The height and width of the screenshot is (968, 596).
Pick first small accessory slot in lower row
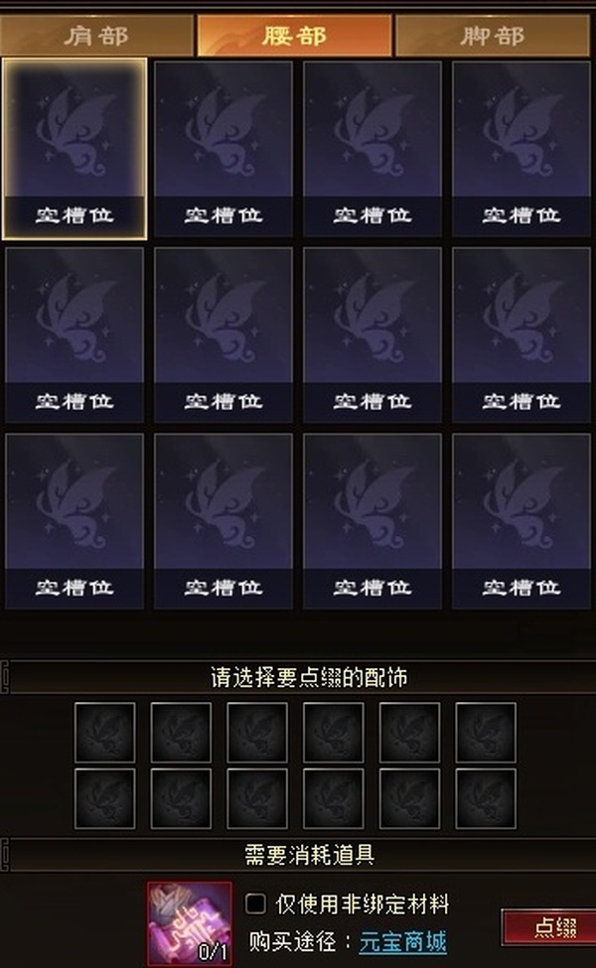(x=105, y=798)
